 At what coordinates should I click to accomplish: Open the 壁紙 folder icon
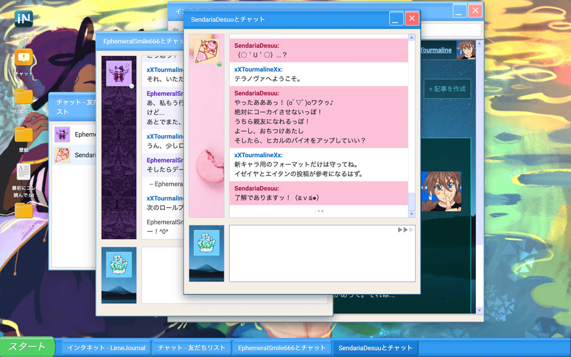coord(24,136)
